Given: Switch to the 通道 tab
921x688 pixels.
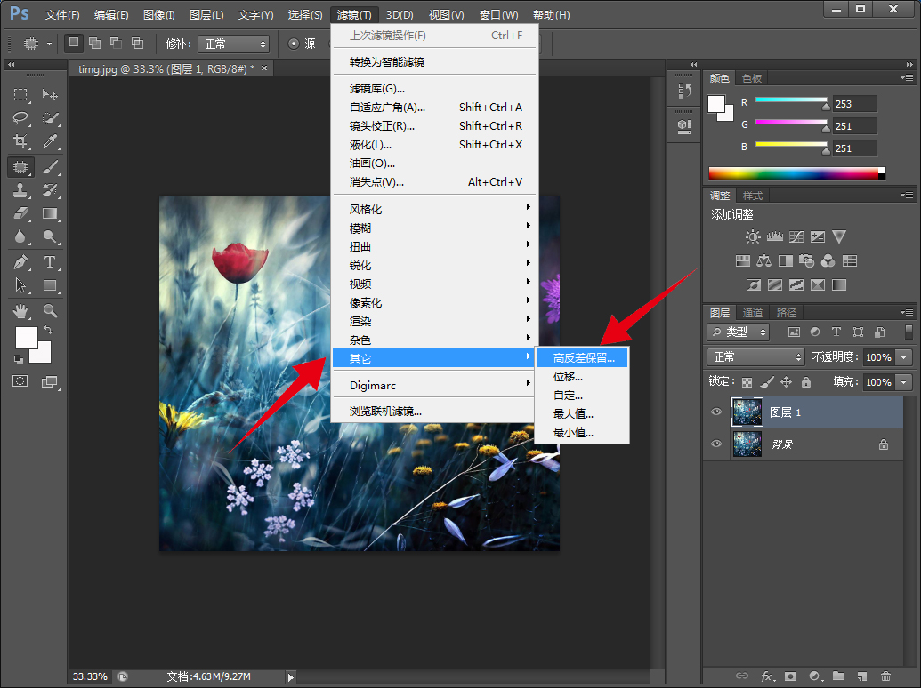Looking at the screenshot, I should (753, 313).
